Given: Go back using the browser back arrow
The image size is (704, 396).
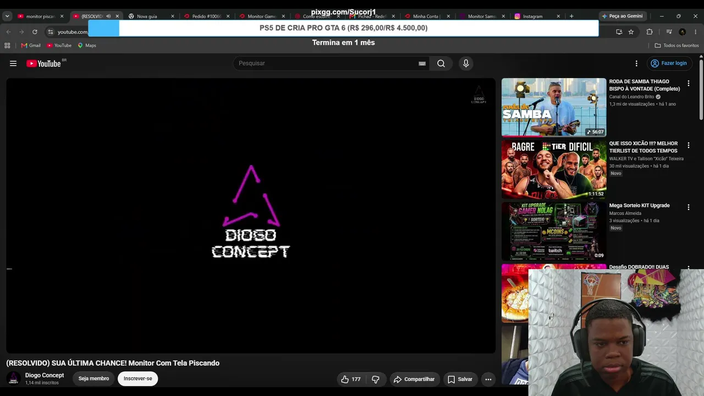Looking at the screenshot, I should (x=8, y=32).
